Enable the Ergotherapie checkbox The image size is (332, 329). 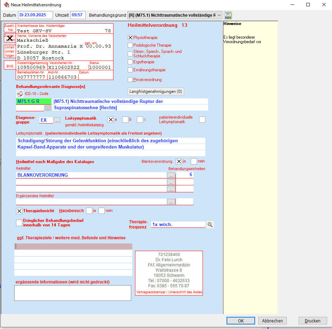[130, 62]
